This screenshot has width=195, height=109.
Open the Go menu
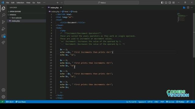(x=34, y=3)
